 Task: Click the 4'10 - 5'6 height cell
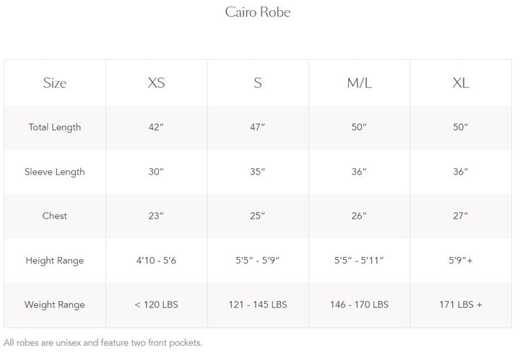[x=156, y=261]
